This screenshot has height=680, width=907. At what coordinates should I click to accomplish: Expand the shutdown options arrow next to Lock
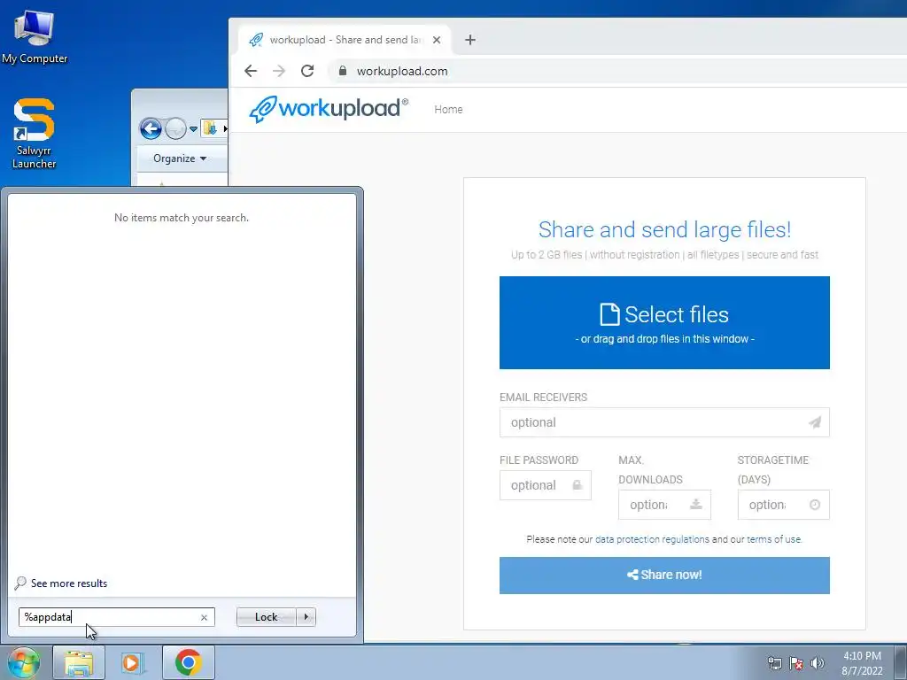(x=306, y=617)
